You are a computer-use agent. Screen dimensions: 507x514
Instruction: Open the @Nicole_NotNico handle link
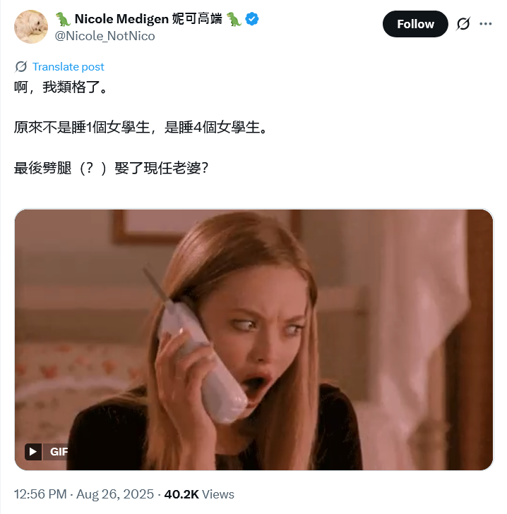pos(105,36)
